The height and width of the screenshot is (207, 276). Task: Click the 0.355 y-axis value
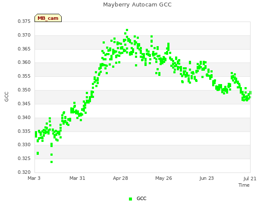click(24, 76)
